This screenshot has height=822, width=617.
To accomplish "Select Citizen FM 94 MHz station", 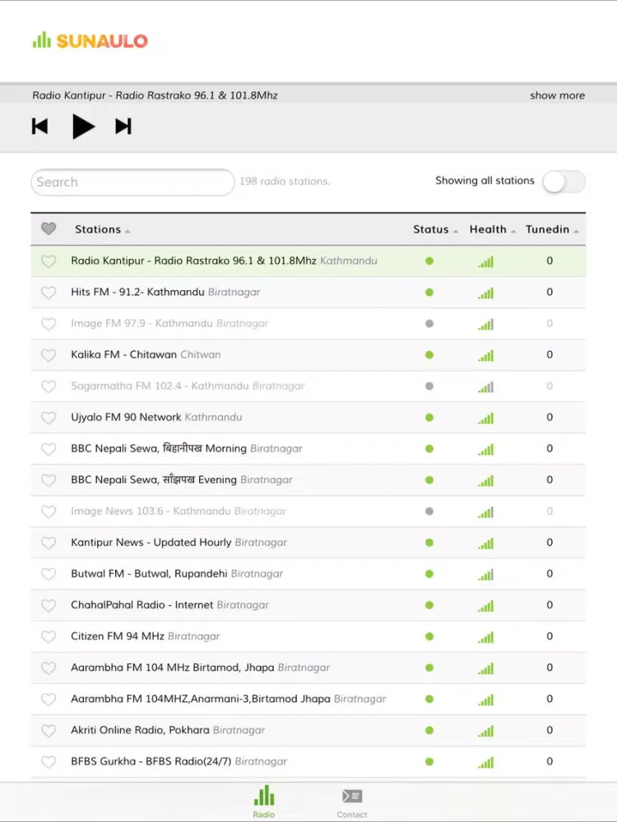I will (308, 636).
